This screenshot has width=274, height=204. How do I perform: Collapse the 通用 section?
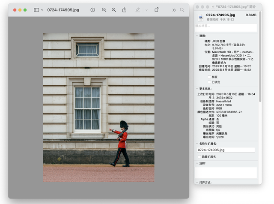tap(197, 36)
